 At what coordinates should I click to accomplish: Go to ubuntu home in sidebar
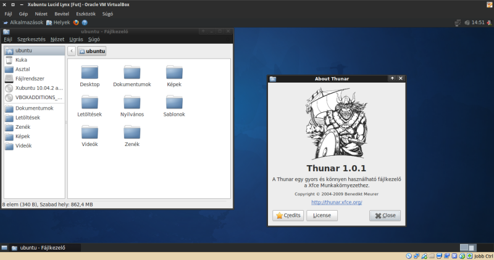(x=35, y=51)
